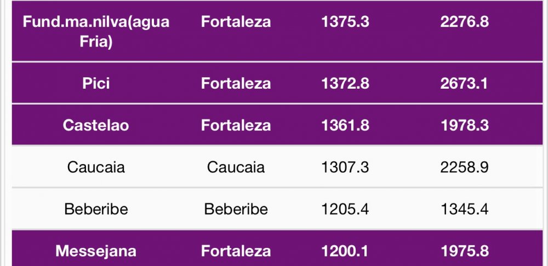This screenshot has width=548, height=266.
Task: Select Fortaleza city in the Messejana row
Action: 236,251
